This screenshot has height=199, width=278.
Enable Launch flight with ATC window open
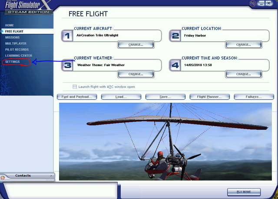pos(75,87)
